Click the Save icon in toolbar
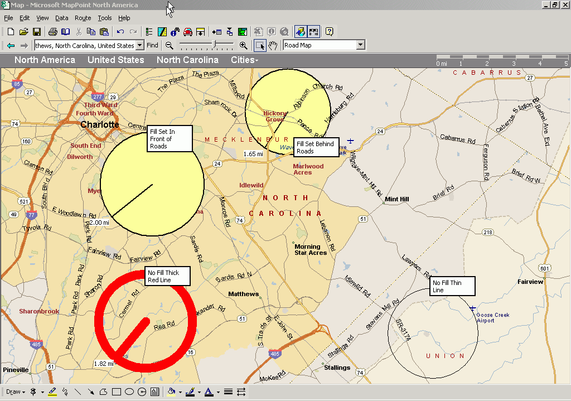The image size is (571, 401). pyautogui.click(x=36, y=32)
